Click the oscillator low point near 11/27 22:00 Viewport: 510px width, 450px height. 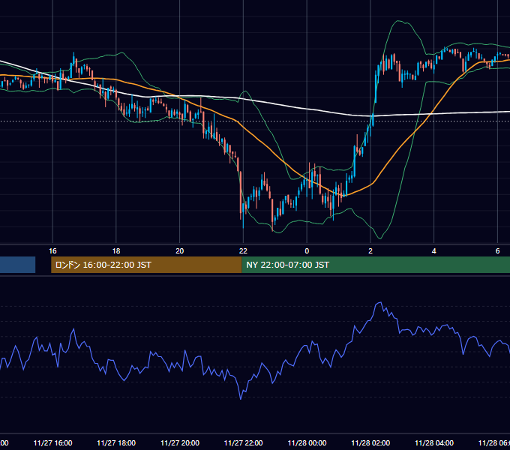click(x=241, y=399)
